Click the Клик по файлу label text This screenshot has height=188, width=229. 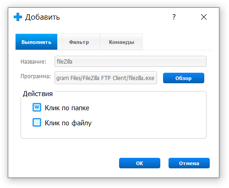click(68, 123)
